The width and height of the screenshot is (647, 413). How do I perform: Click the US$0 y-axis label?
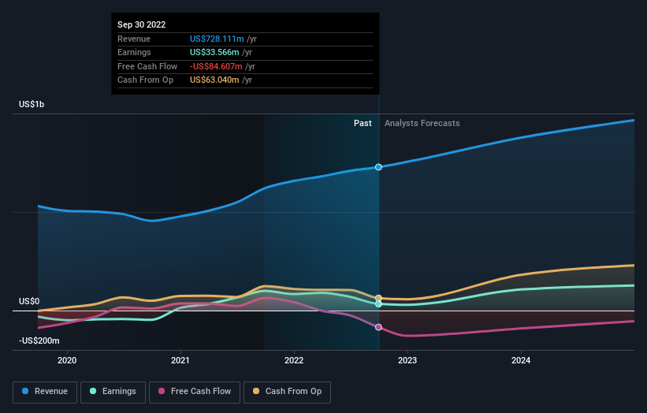[29, 301]
